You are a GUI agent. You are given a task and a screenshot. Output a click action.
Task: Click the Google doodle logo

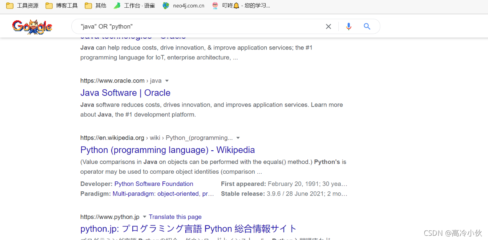point(32,27)
